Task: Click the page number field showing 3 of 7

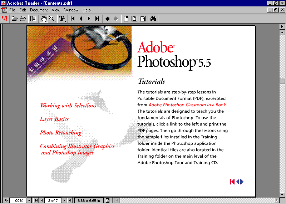Action: [53, 200]
